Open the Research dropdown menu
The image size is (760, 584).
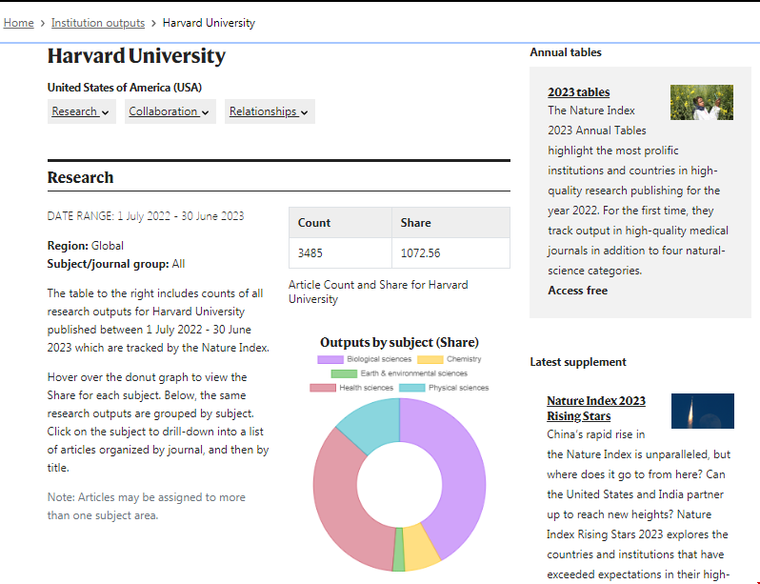click(x=81, y=111)
